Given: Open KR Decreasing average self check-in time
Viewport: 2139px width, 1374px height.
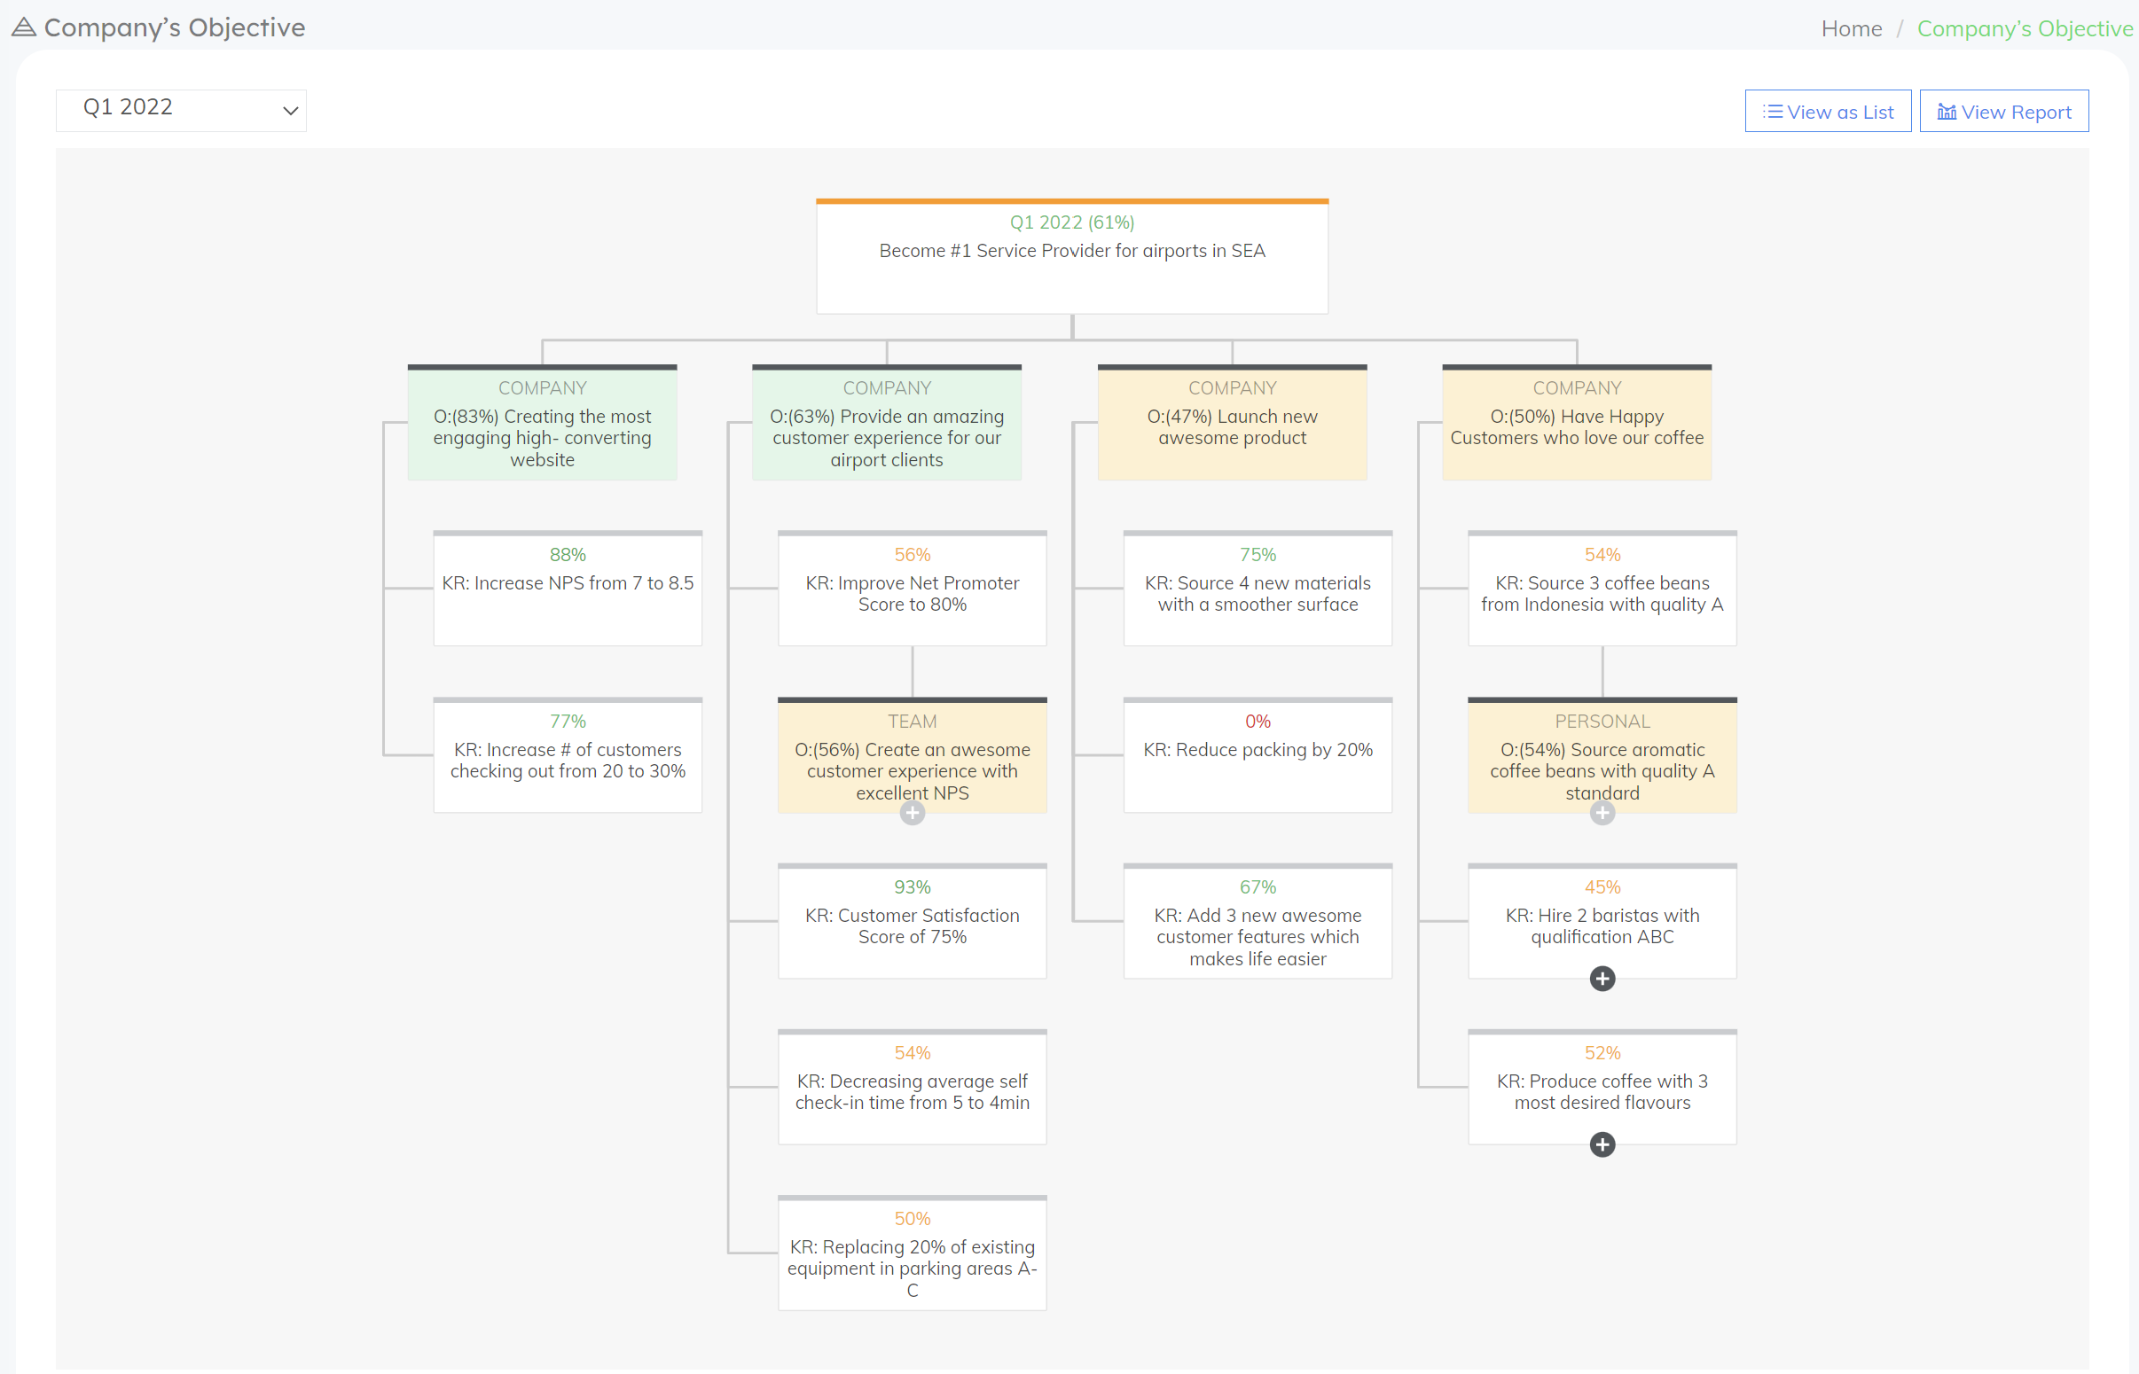Looking at the screenshot, I should coord(912,1087).
